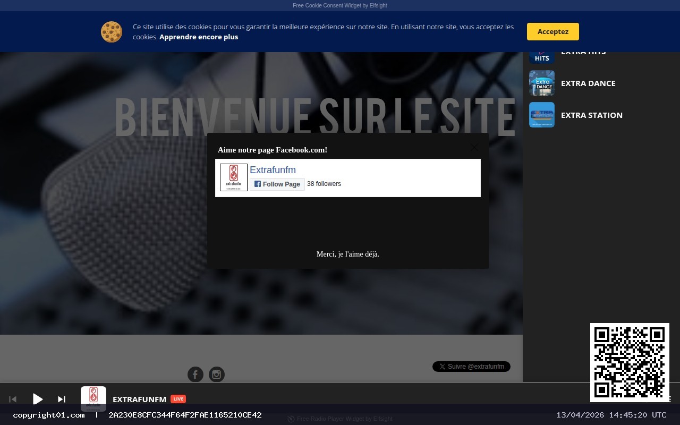Viewport: 680px width, 425px height.
Task: Skip to the next track
Action: click(61, 399)
